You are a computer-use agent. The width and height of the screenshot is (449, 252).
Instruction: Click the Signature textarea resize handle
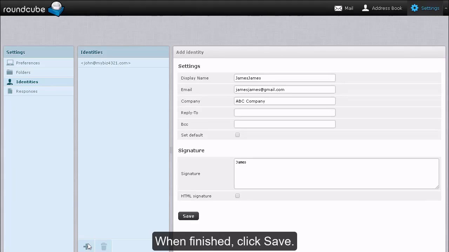[437, 187]
